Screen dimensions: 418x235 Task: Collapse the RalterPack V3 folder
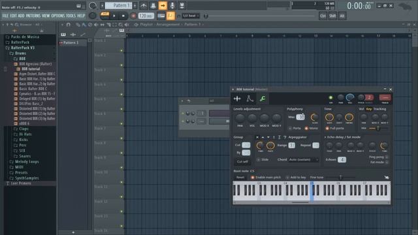pyautogui.click(x=23, y=48)
